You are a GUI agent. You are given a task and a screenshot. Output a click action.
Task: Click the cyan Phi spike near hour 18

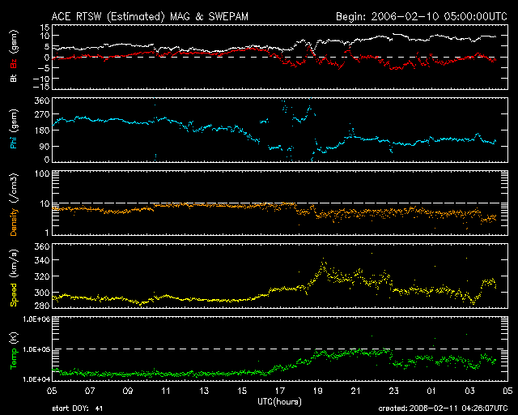point(309,106)
